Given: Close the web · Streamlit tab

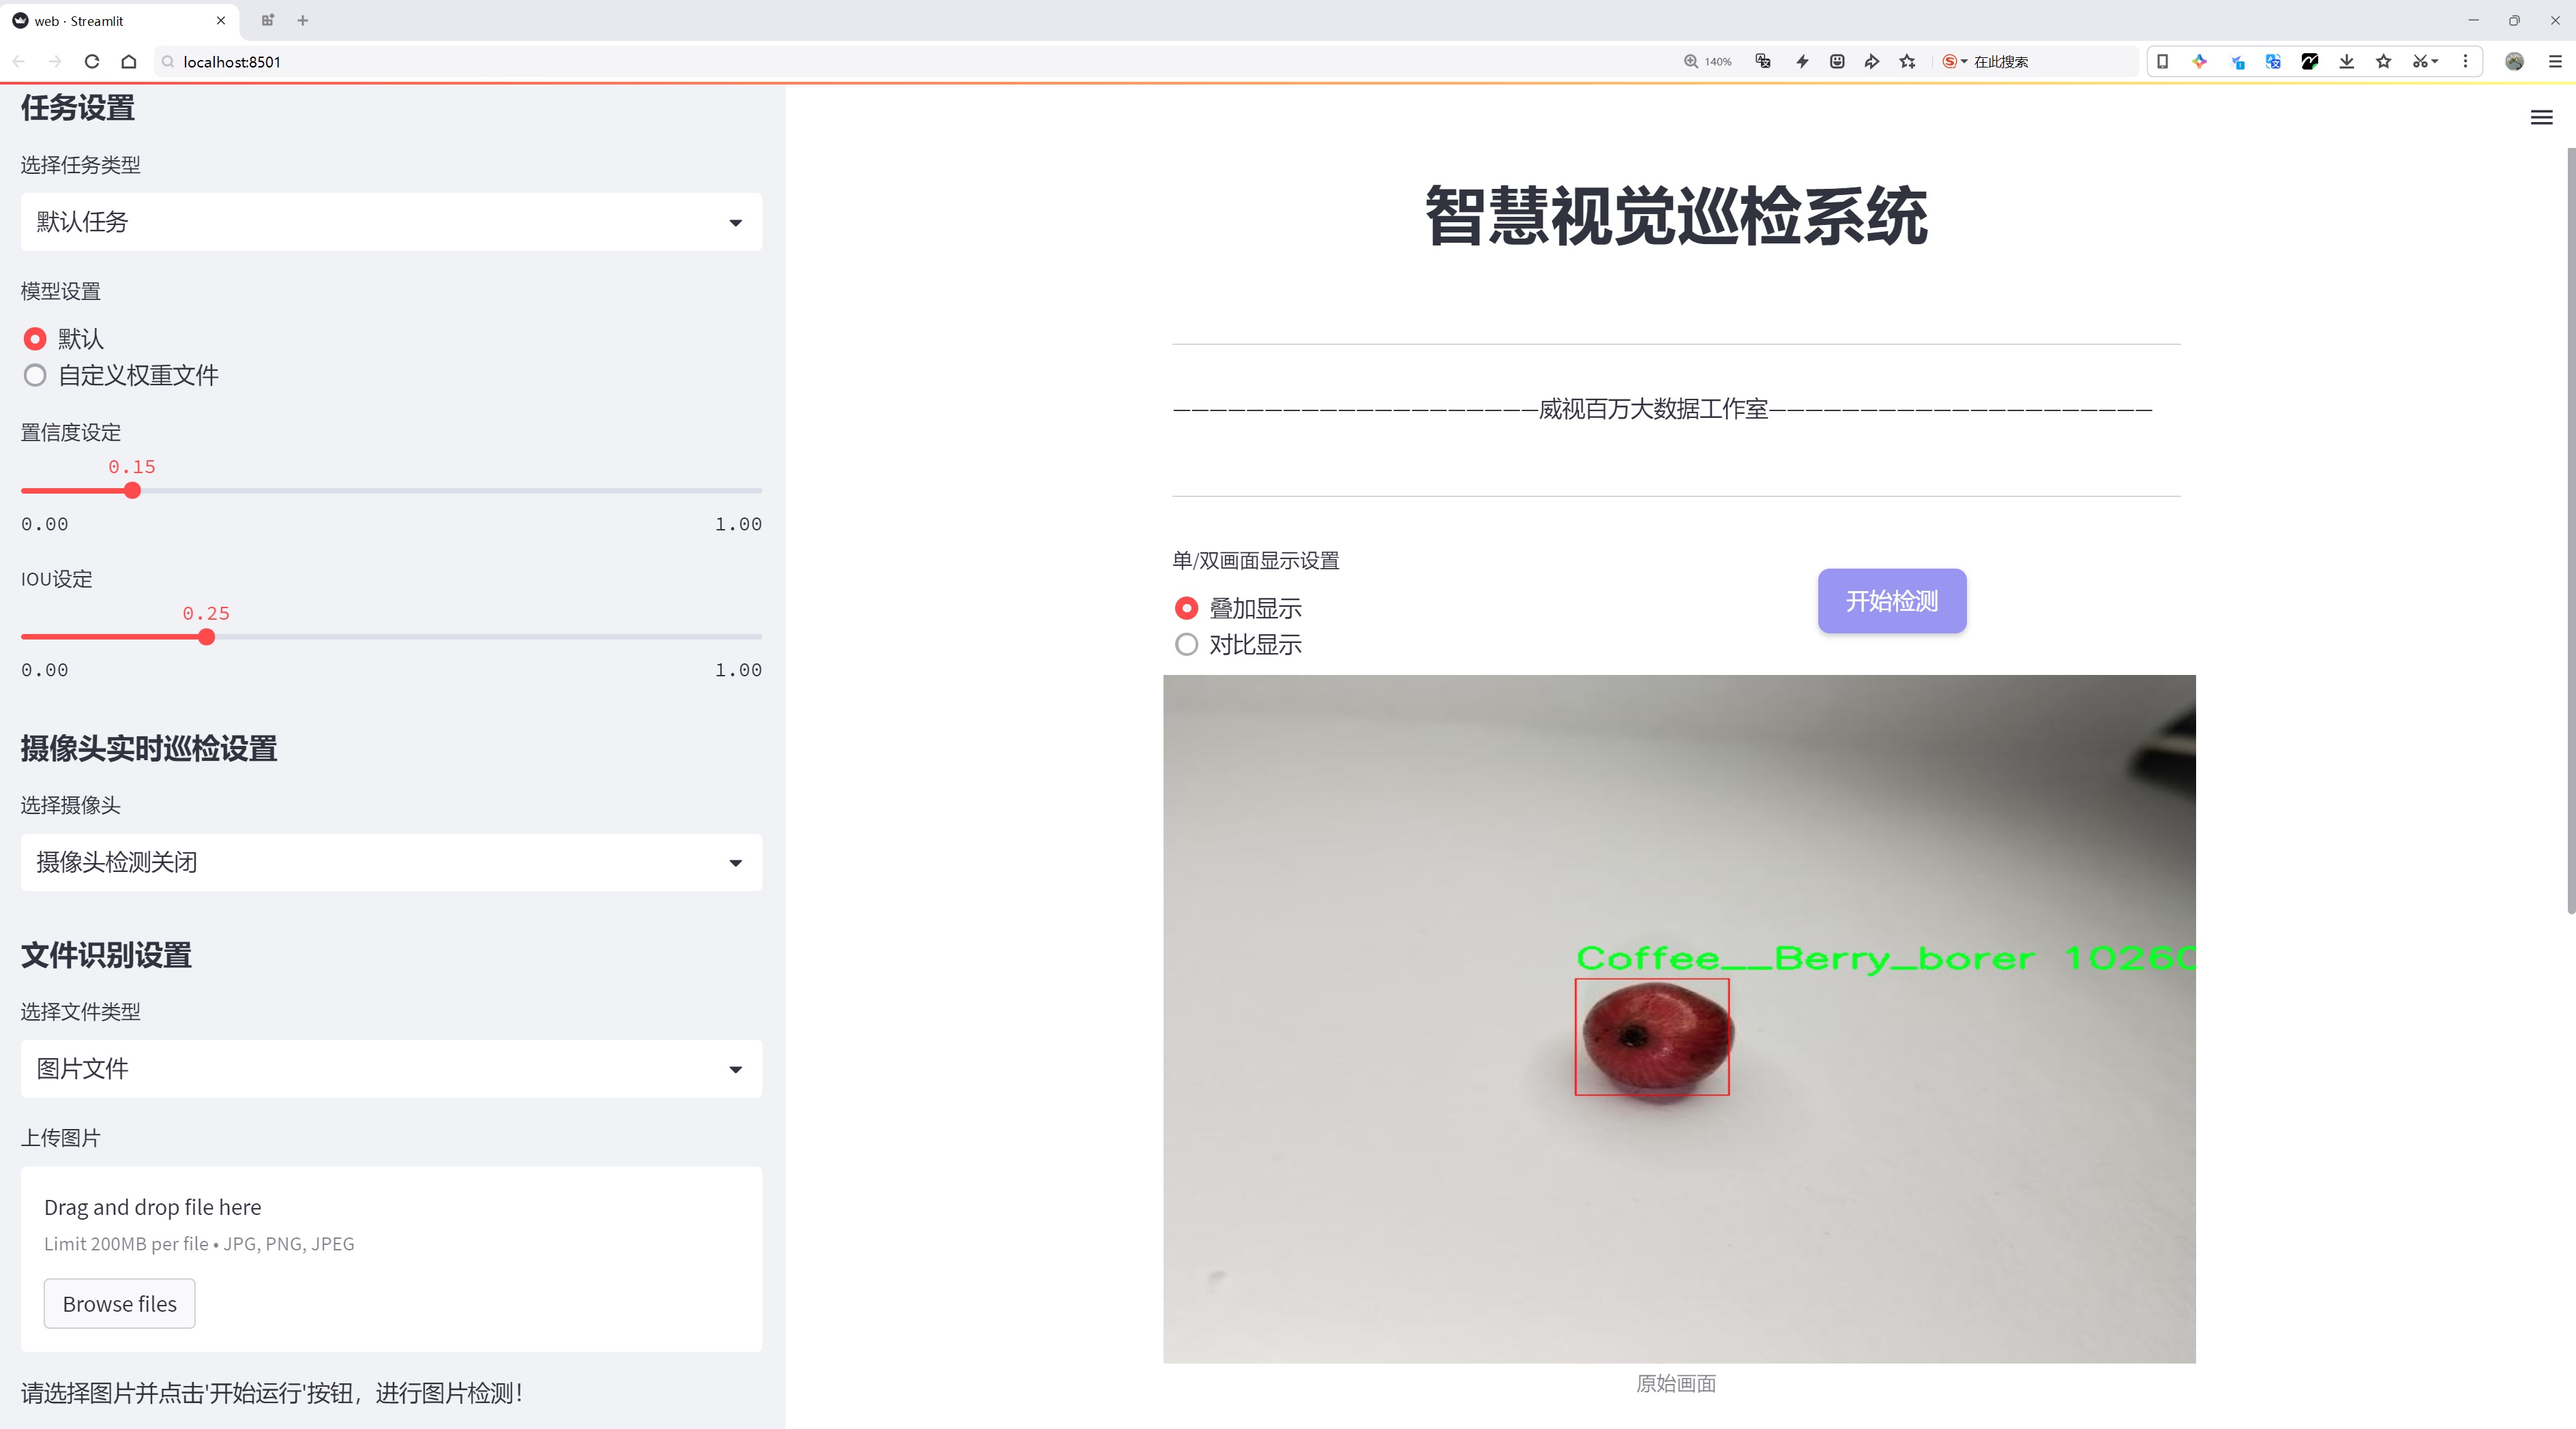Looking at the screenshot, I should (x=221, y=20).
